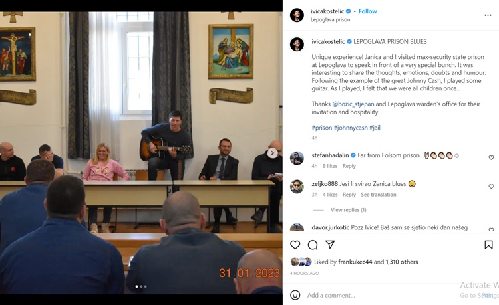Advance to next photo with arrow
499x305 pixels.
pos(272,153)
